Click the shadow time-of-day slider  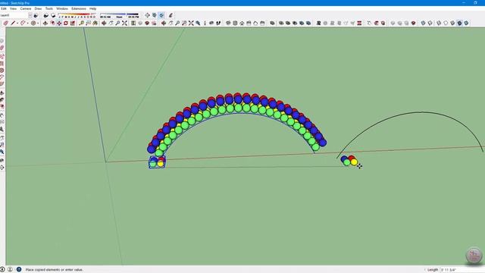(119, 15)
